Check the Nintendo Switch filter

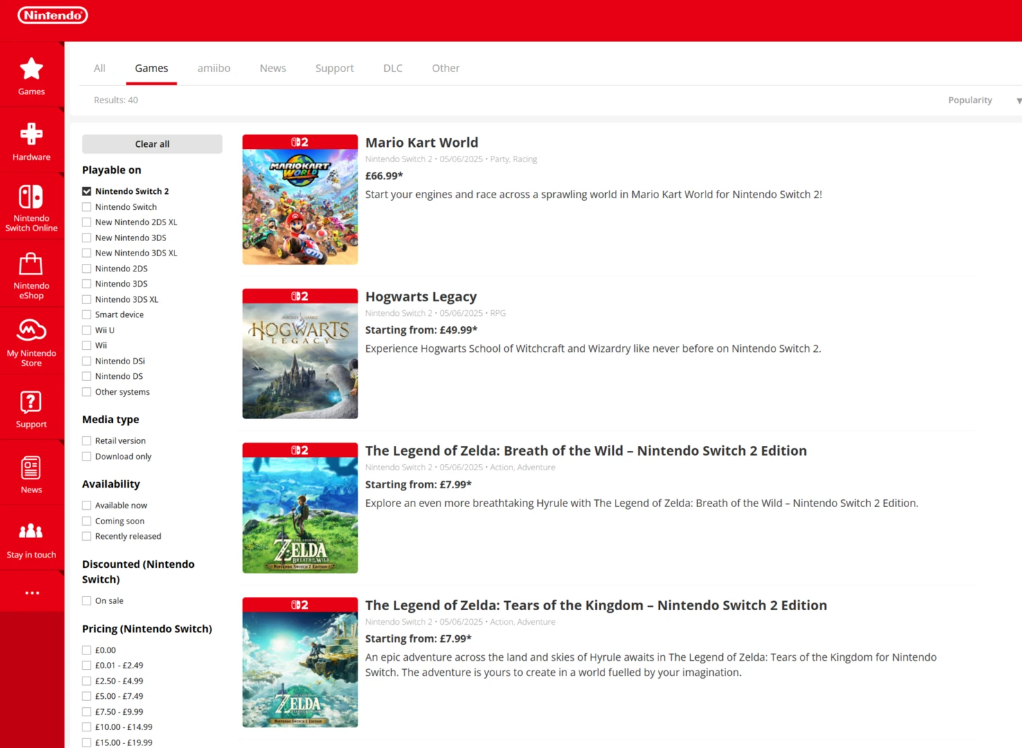87,207
